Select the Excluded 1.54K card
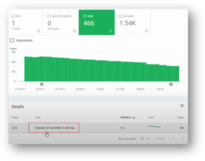The image size is (205, 161). (x=133, y=22)
